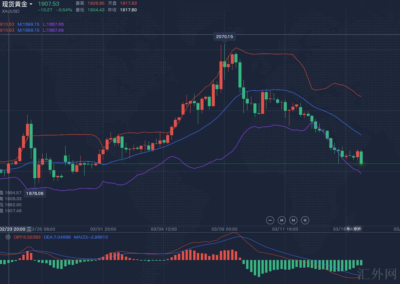
Task: Click the 03/04 12:00 time axis label
Action: pyautogui.click(x=164, y=229)
